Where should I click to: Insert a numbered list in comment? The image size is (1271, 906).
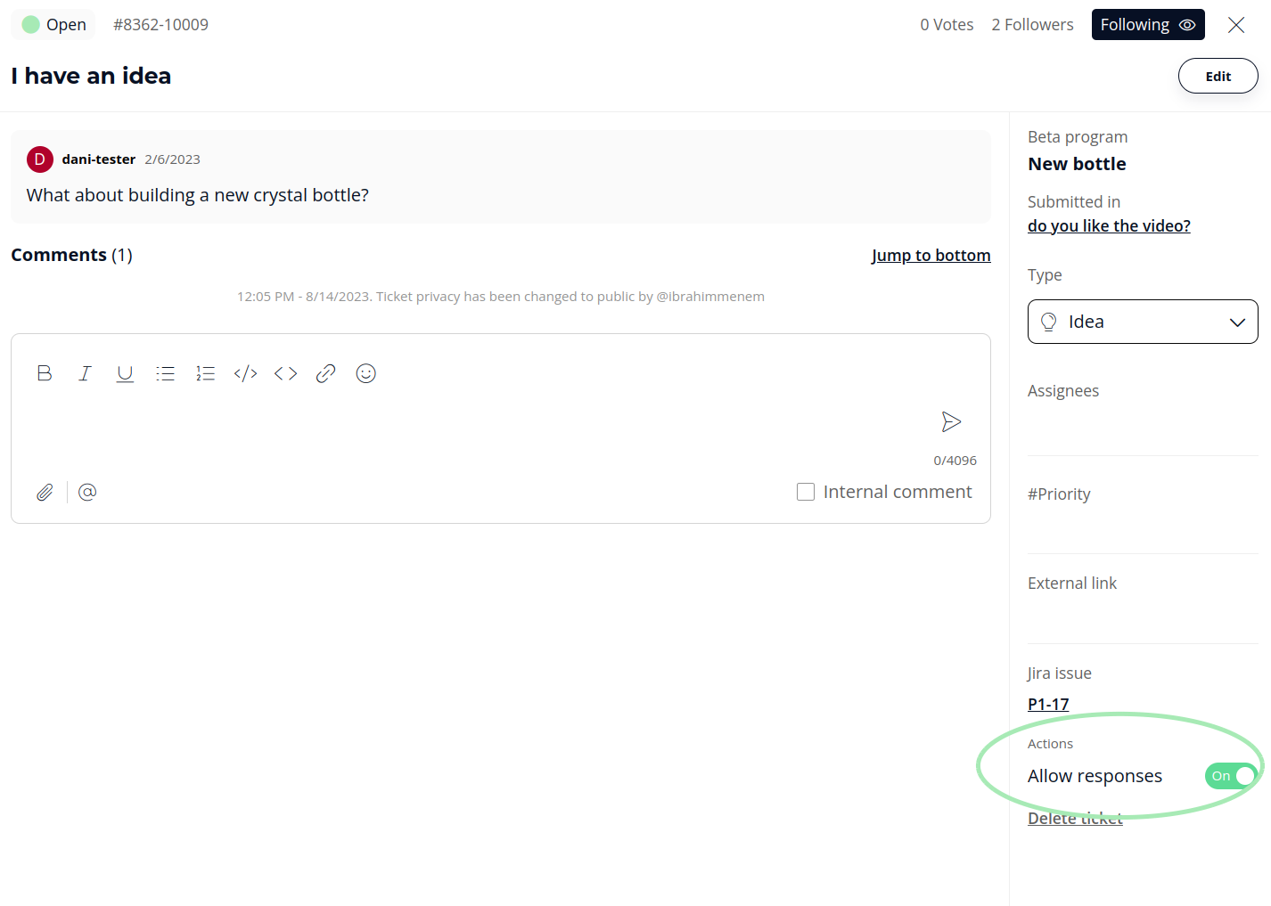(205, 373)
